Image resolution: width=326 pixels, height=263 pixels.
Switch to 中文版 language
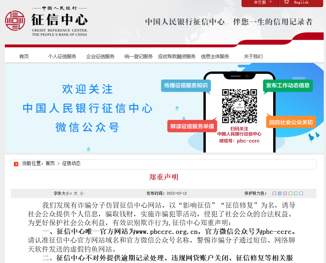pos(260,2)
